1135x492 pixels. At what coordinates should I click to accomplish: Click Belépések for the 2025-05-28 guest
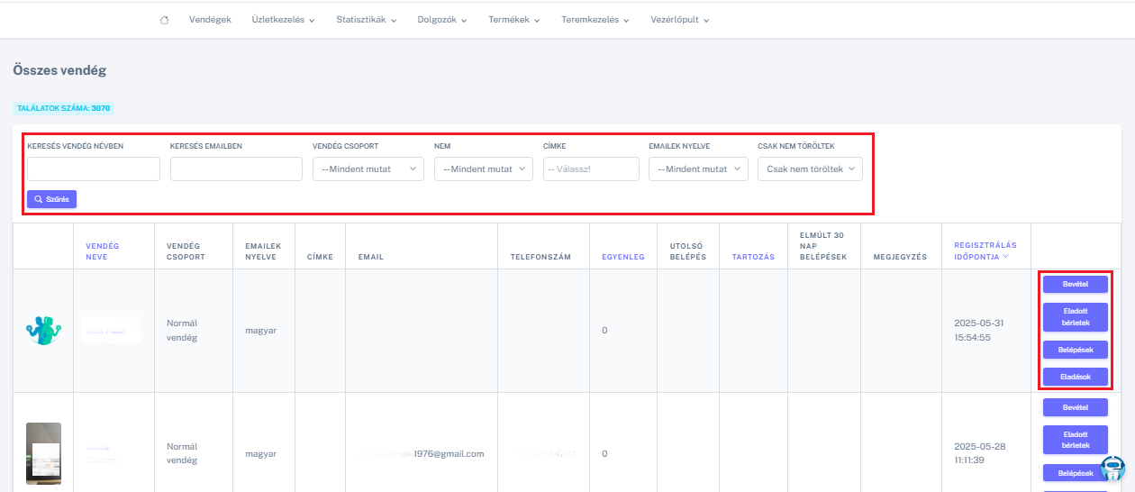pos(1076,472)
